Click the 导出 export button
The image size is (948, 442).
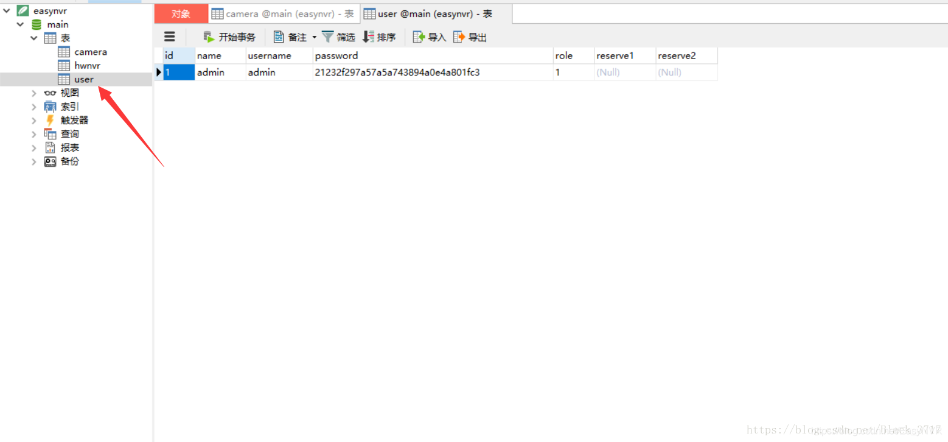470,37
